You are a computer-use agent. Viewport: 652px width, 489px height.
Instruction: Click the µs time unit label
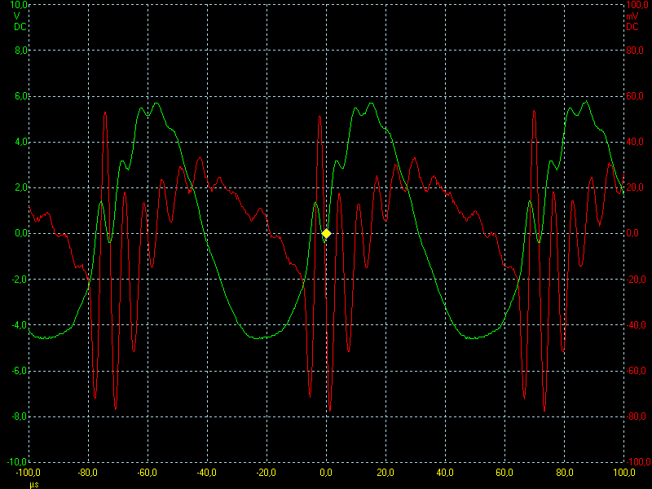pos(34,485)
